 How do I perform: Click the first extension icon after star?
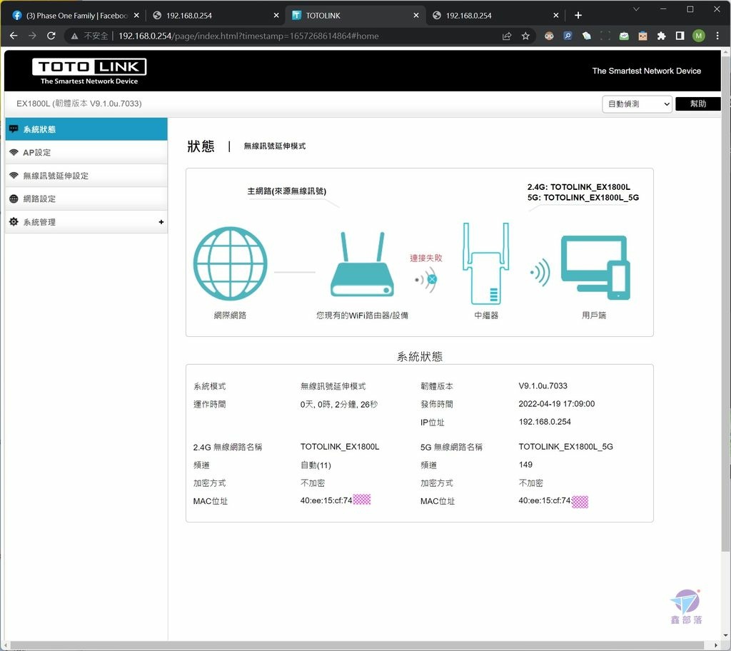click(x=549, y=36)
